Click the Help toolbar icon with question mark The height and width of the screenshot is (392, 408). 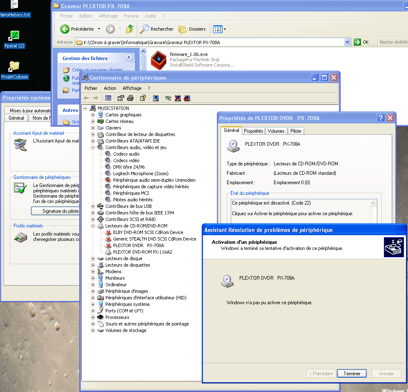[x=143, y=98]
